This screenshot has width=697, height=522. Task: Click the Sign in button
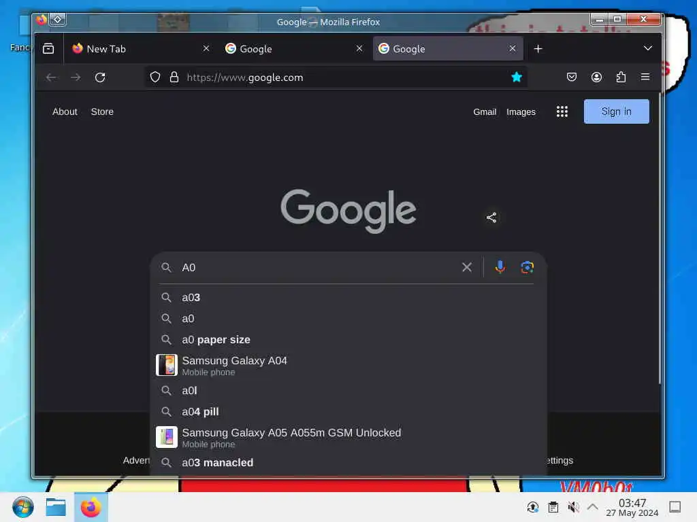pyautogui.click(x=616, y=111)
